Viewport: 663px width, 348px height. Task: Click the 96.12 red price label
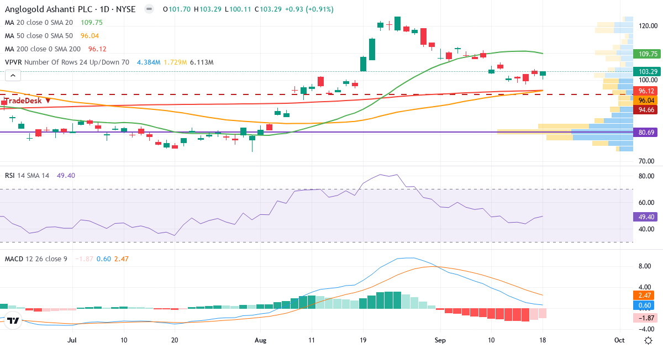(646, 91)
